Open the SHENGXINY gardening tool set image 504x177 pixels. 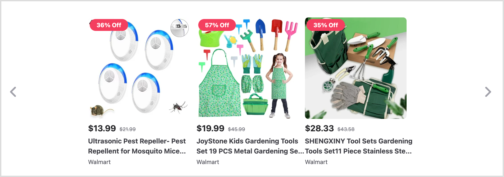tap(356, 68)
